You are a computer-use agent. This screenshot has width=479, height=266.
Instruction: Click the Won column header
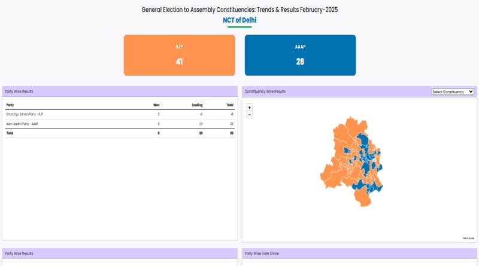point(156,105)
